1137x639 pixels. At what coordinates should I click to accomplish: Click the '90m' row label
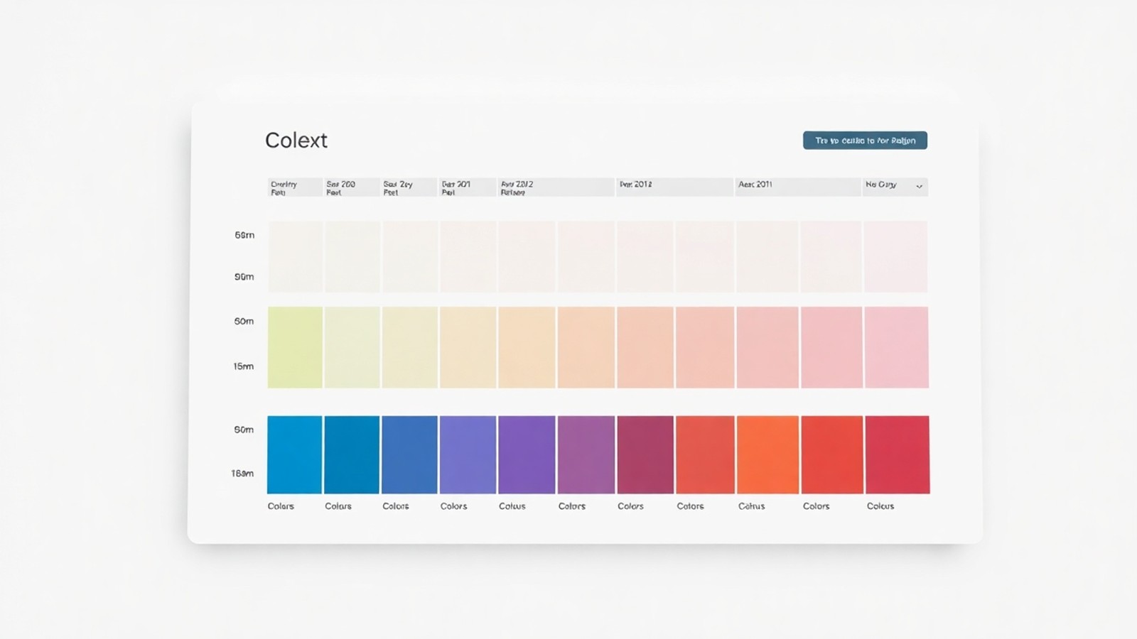coord(244,277)
